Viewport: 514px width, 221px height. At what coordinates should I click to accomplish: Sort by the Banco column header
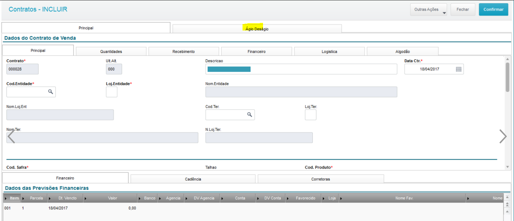149,198
